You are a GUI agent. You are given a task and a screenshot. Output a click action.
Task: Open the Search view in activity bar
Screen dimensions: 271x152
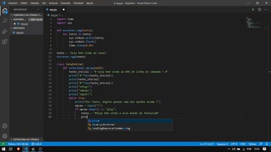(x=5, y=21)
